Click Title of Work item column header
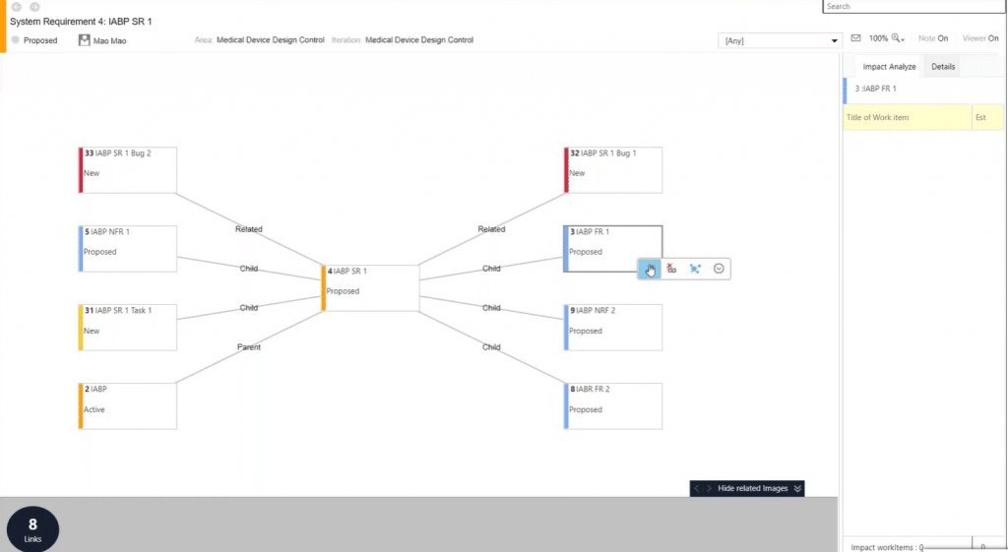 click(907, 118)
